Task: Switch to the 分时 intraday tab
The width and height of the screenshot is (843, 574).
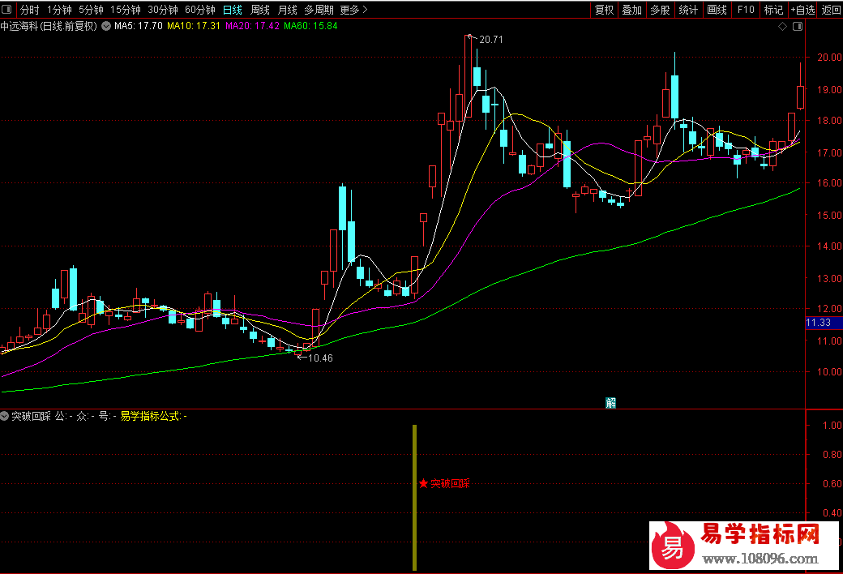Action: pos(29,10)
